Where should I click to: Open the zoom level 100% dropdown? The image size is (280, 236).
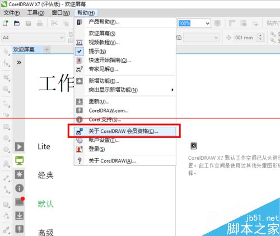coord(207,24)
